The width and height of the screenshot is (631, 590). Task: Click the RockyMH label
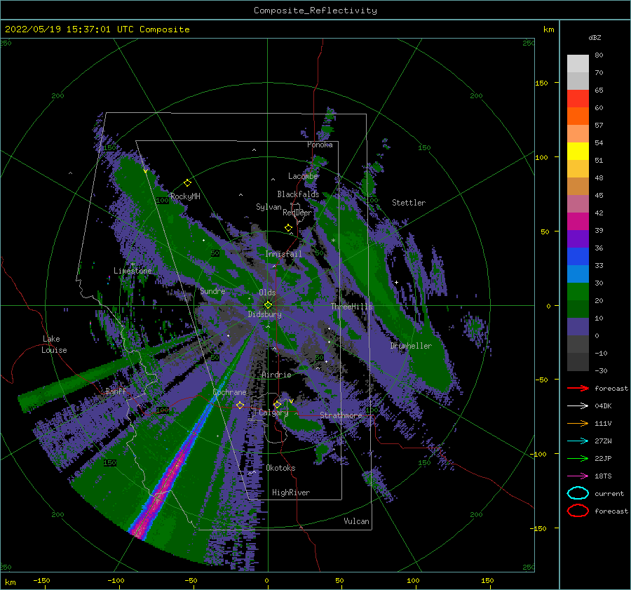[x=186, y=196]
